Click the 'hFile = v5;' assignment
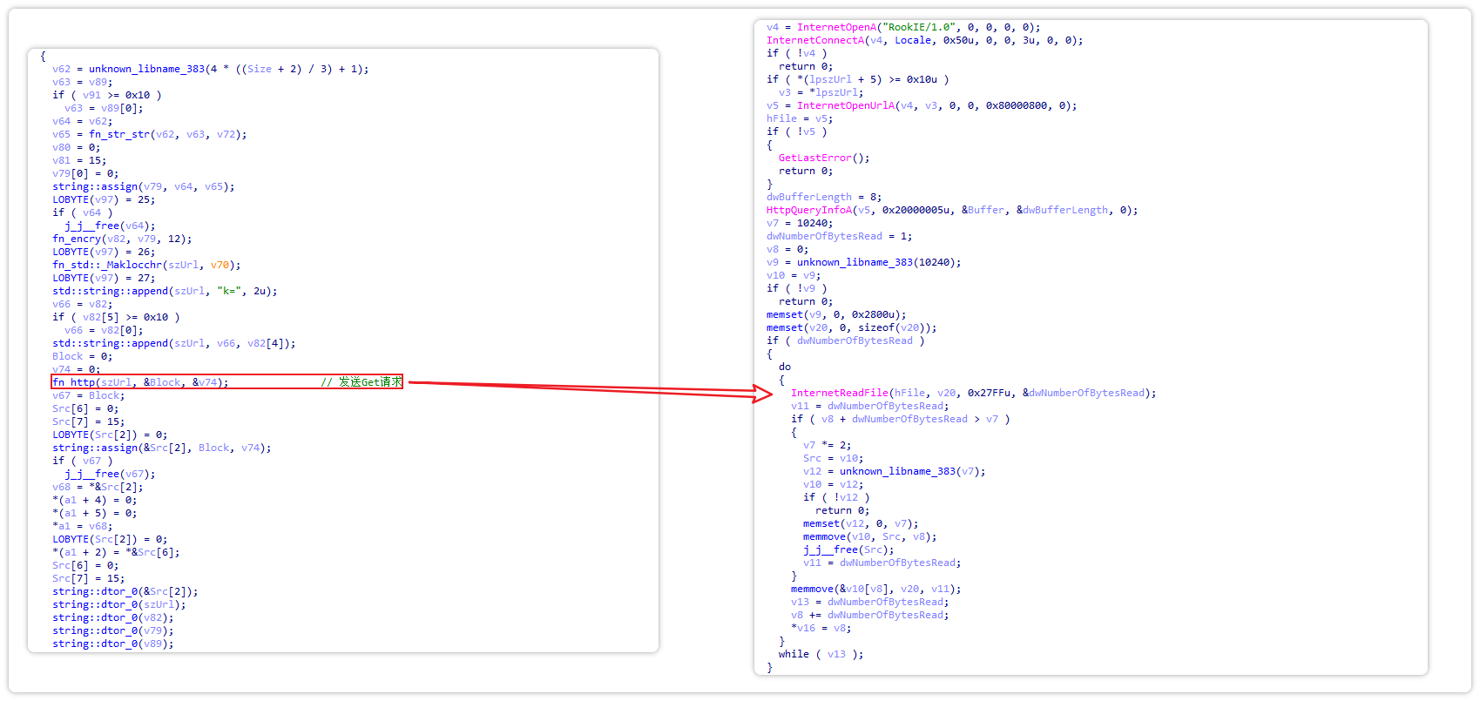The width and height of the screenshot is (1480, 701). [x=800, y=118]
